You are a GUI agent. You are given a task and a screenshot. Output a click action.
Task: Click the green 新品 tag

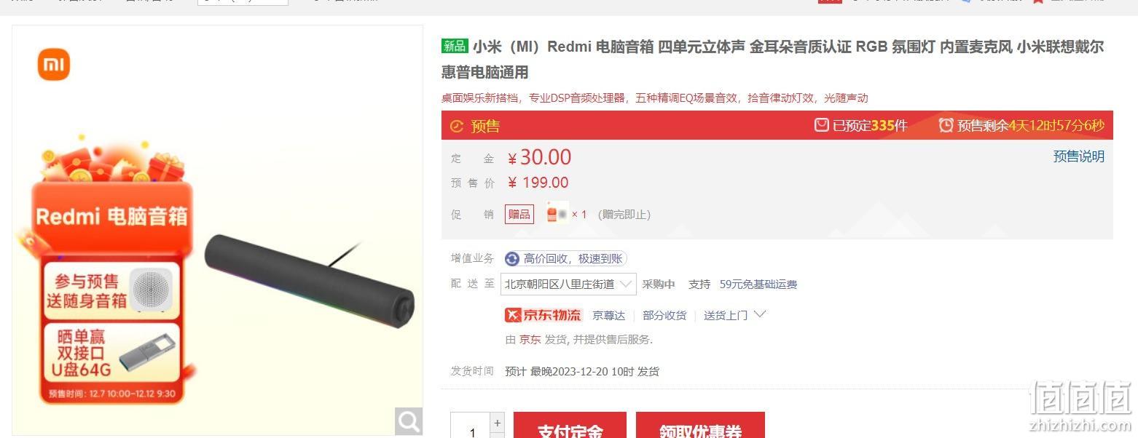click(455, 47)
